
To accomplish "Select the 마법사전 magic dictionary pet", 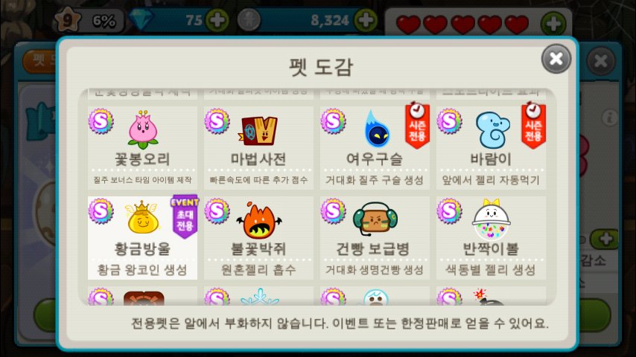I will [x=258, y=148].
